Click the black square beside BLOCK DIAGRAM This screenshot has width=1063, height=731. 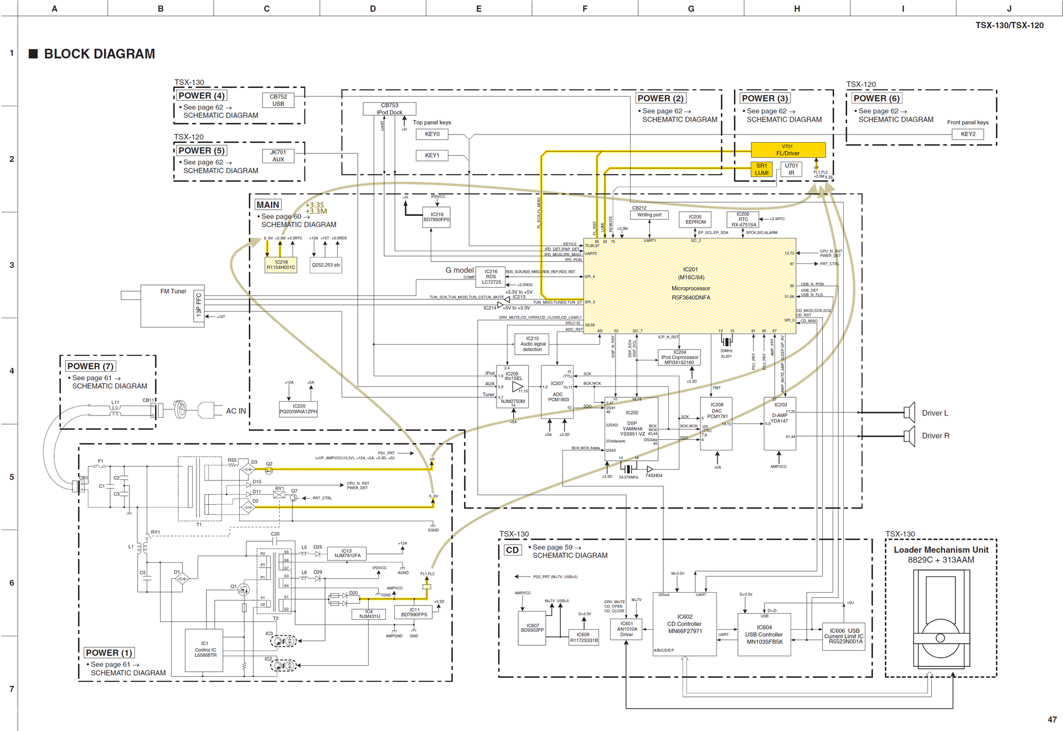click(33, 54)
